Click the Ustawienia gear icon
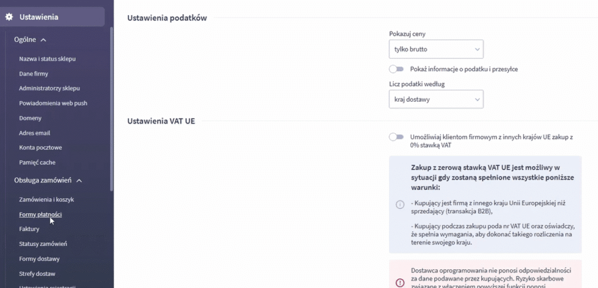The image size is (598, 288). [x=9, y=17]
